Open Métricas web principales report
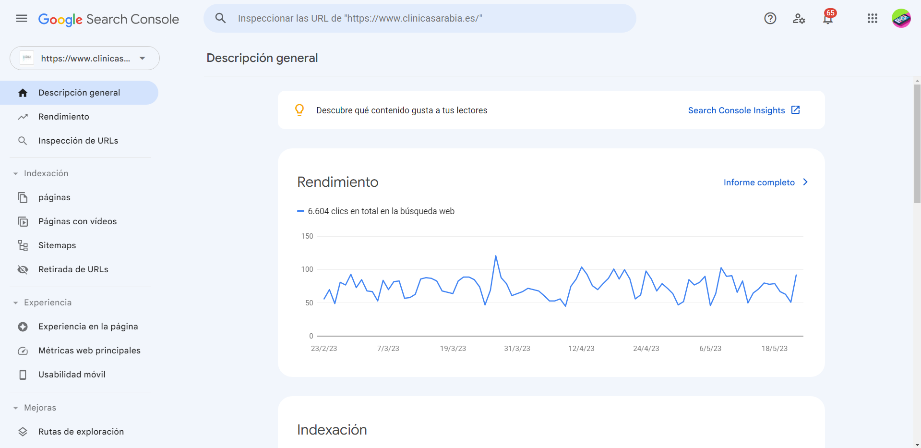 (79, 351)
